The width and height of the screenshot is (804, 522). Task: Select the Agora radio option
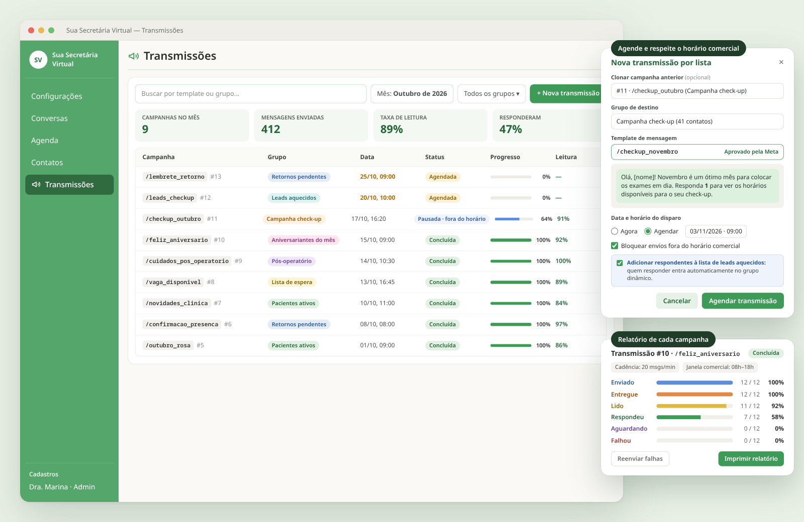tap(615, 231)
